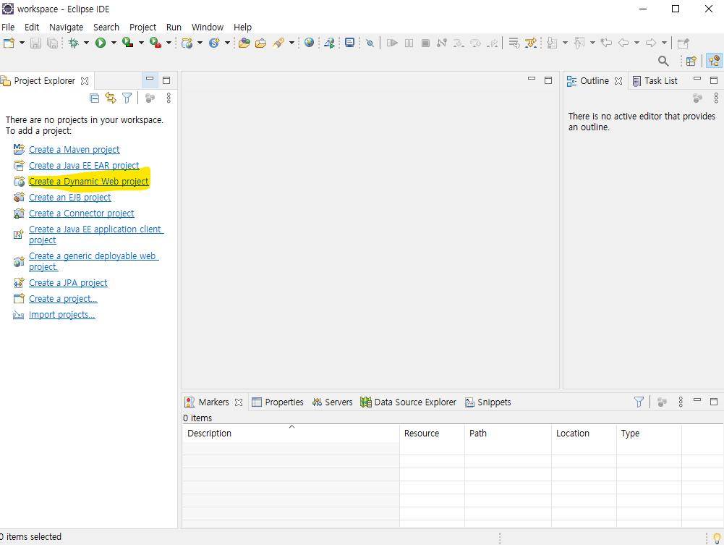Click the Create a Maven project link

[74, 150]
